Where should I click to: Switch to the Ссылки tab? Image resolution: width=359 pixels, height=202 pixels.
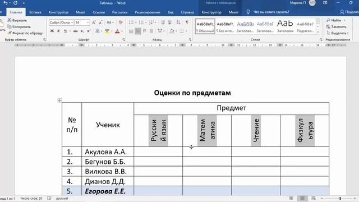pyautogui.click(x=99, y=12)
